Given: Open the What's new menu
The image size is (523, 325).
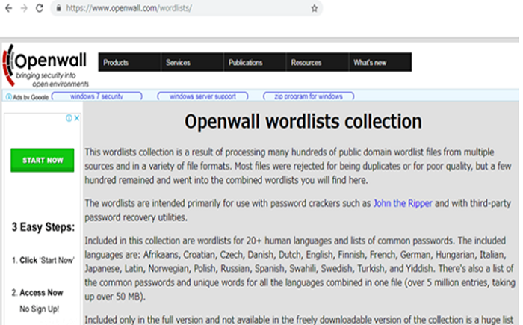Looking at the screenshot, I should (x=380, y=62).
